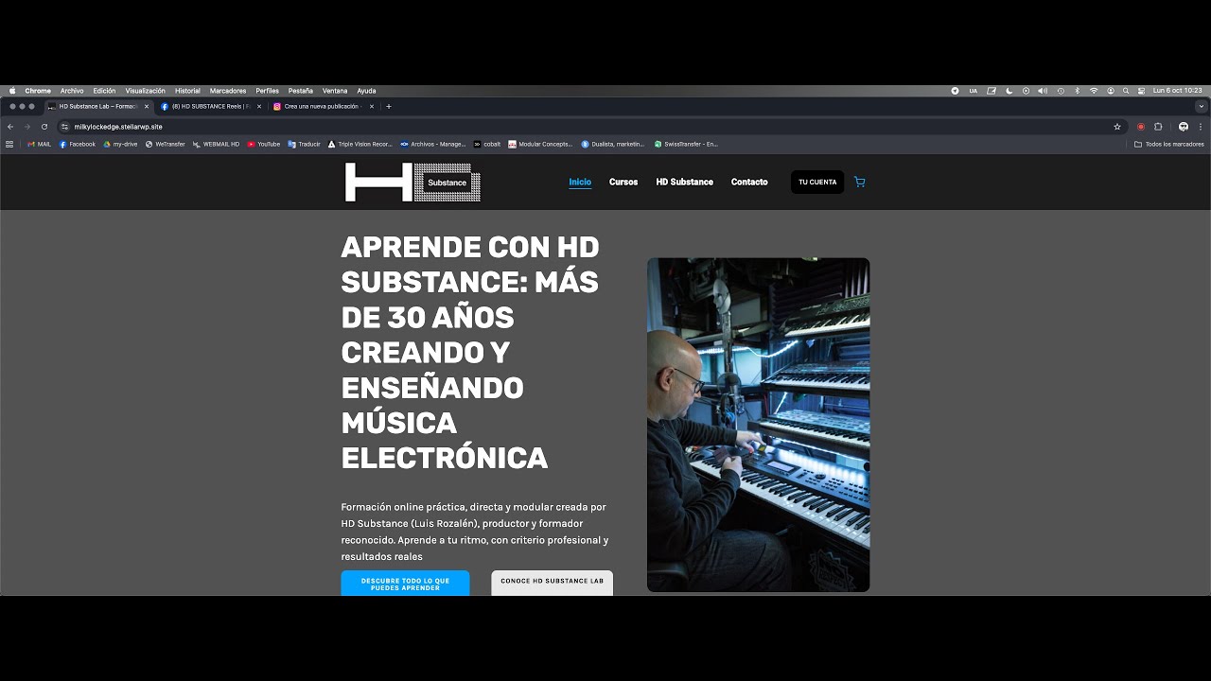The image size is (1211, 681).
Task: Open the Perfiles menu
Action: (267, 91)
